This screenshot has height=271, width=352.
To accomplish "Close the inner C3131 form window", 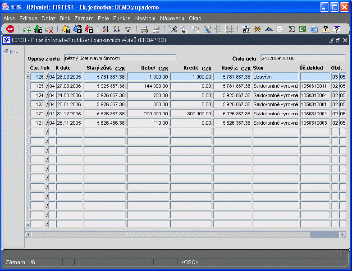I will 345,40.
